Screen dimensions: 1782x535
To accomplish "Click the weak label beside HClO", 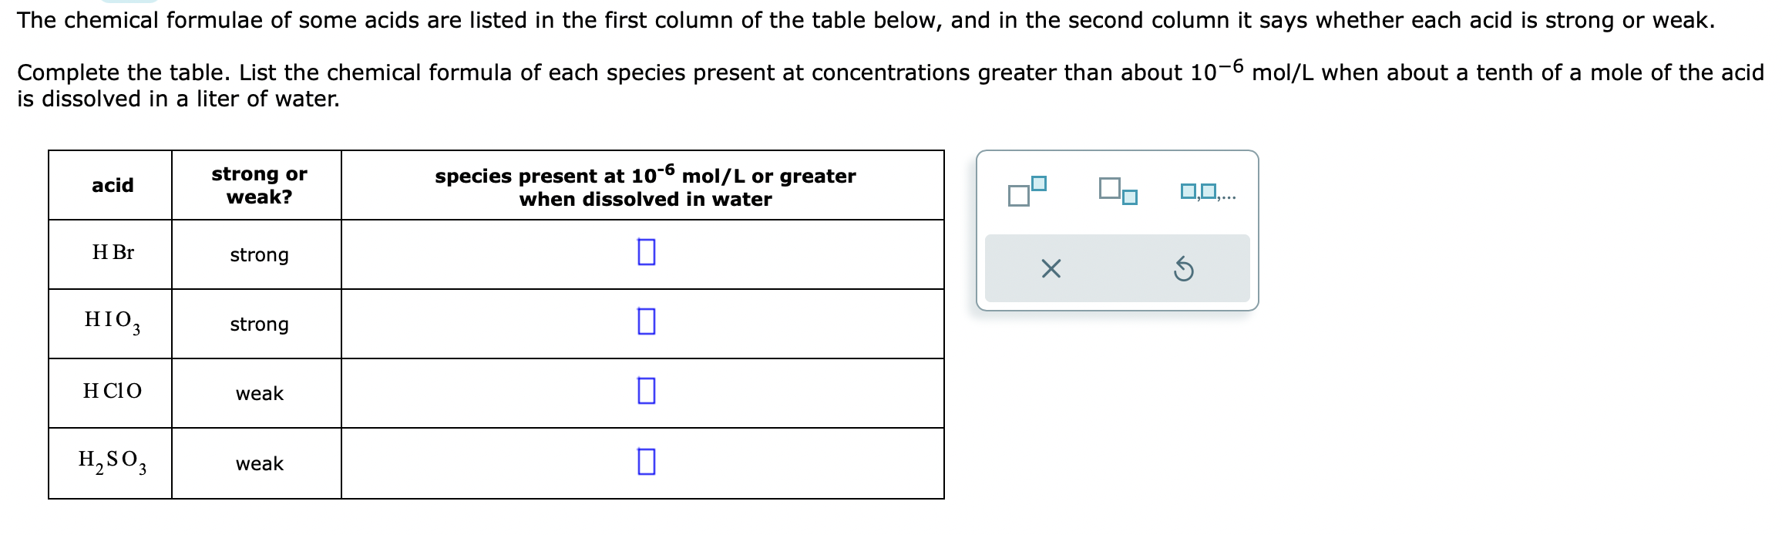I will (259, 394).
